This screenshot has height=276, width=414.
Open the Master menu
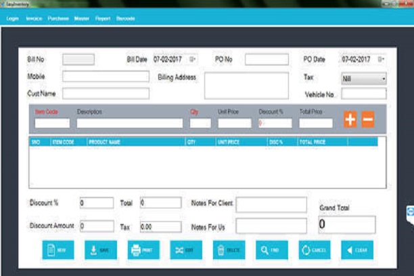click(82, 18)
